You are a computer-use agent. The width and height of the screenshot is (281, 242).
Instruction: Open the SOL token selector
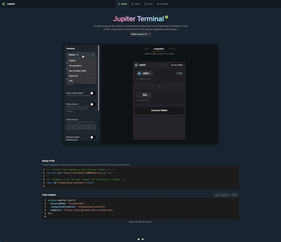[x=144, y=95]
